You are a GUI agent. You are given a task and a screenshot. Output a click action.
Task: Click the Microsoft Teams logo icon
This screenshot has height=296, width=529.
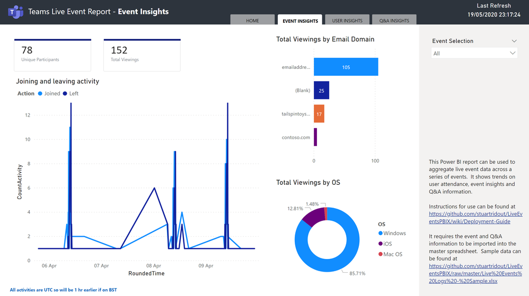15,12
